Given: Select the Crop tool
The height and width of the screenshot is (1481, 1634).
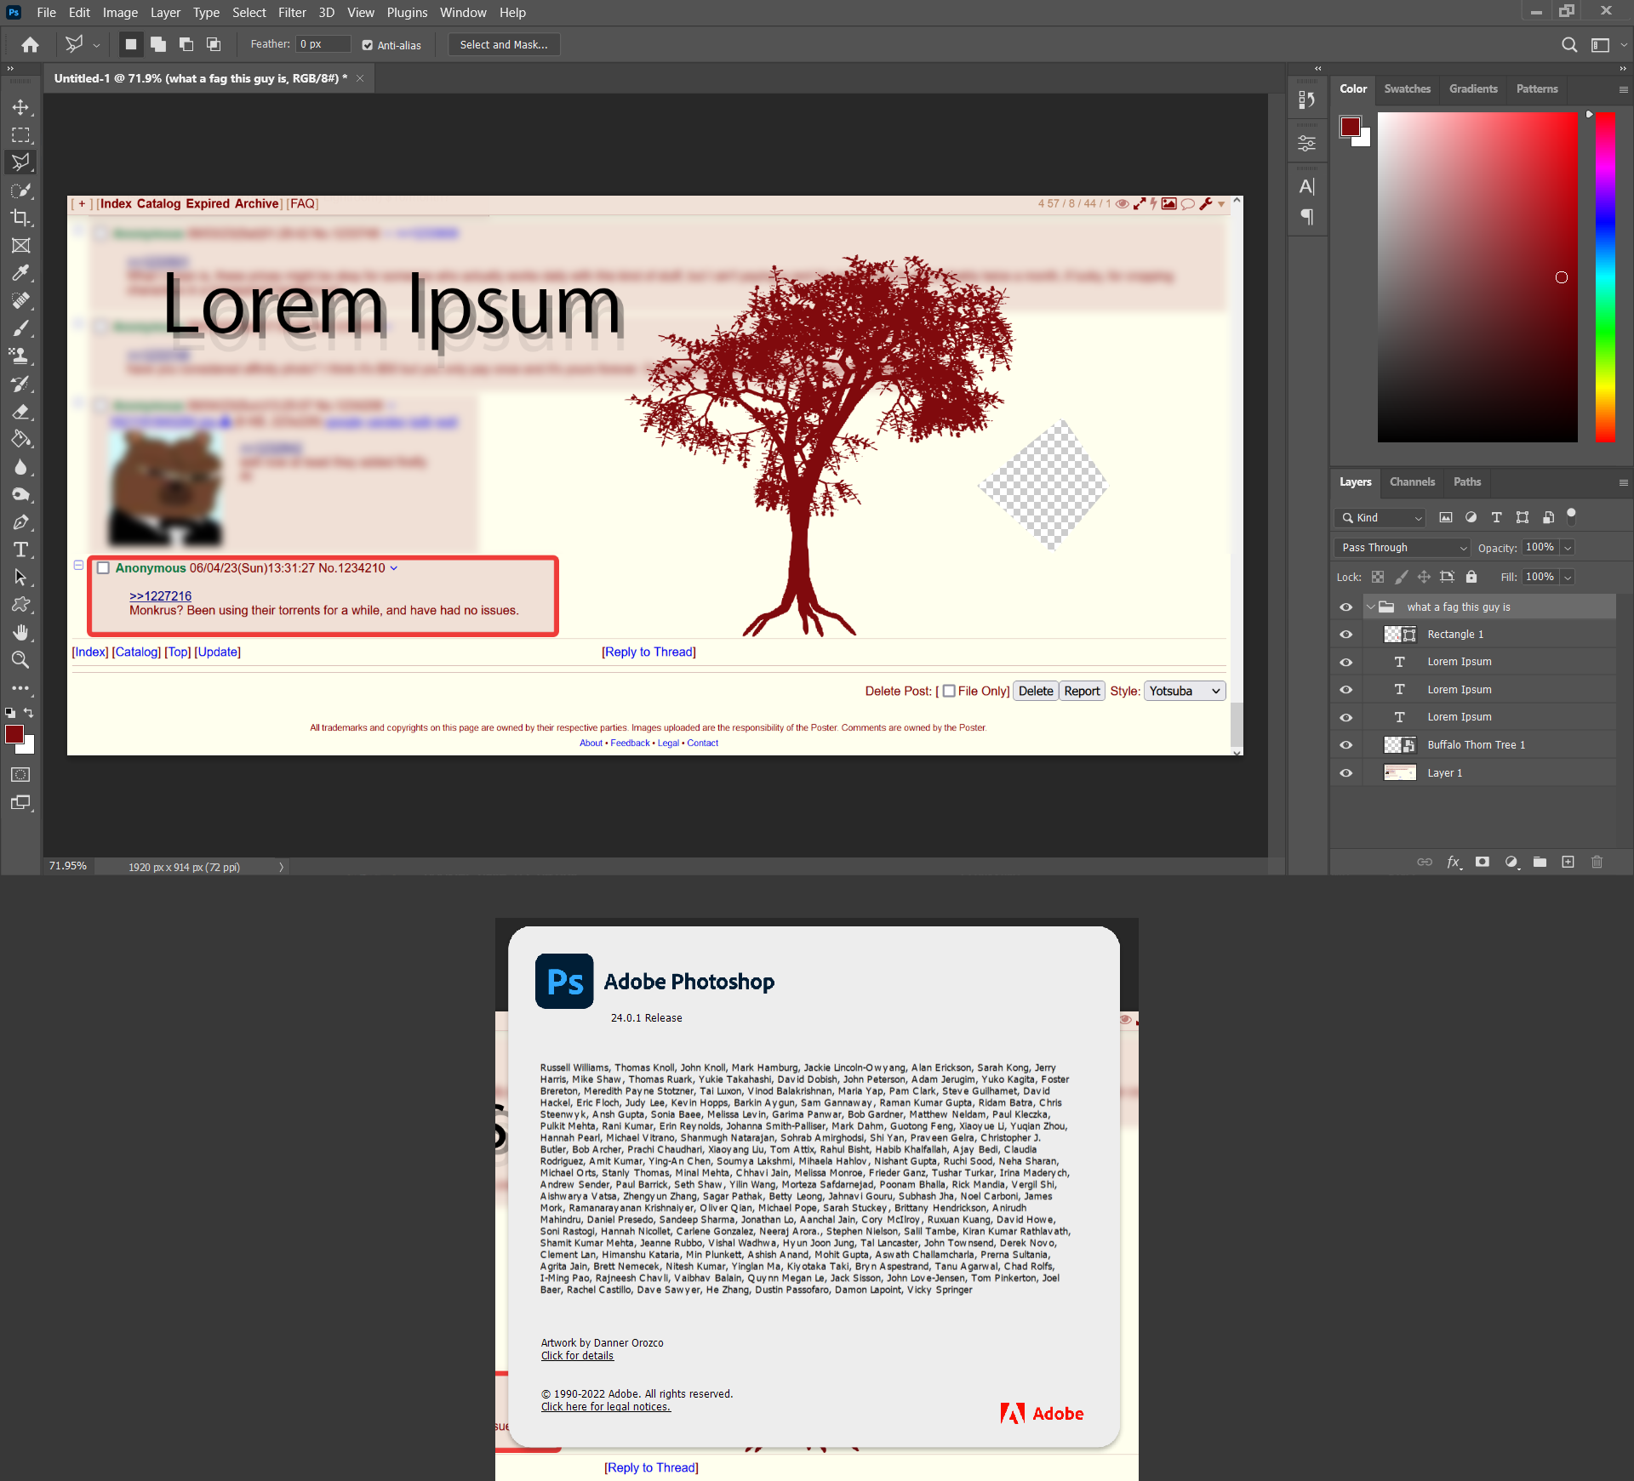Looking at the screenshot, I should pos(20,218).
